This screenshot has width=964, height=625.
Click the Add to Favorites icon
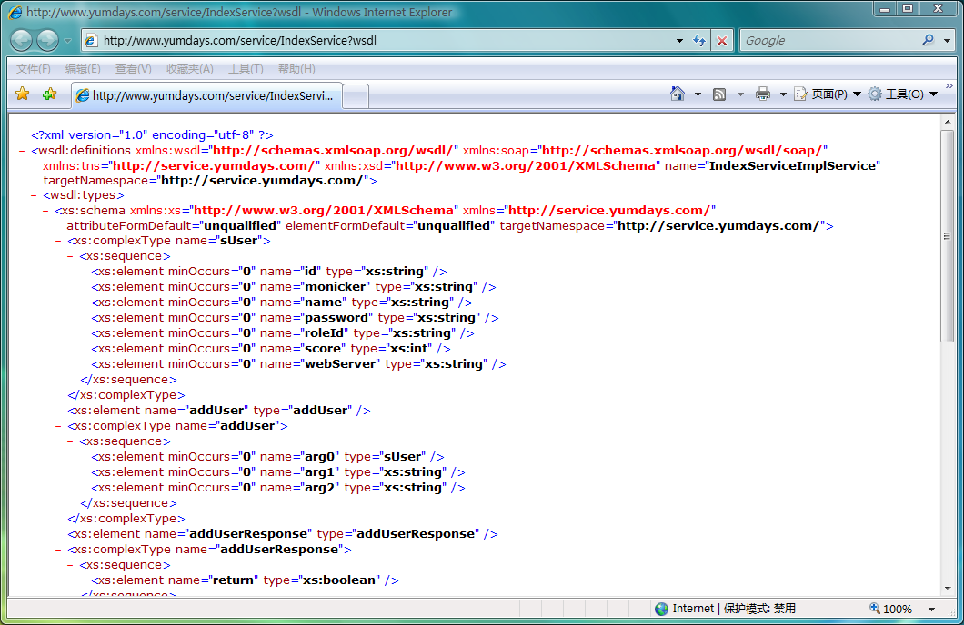[50, 94]
